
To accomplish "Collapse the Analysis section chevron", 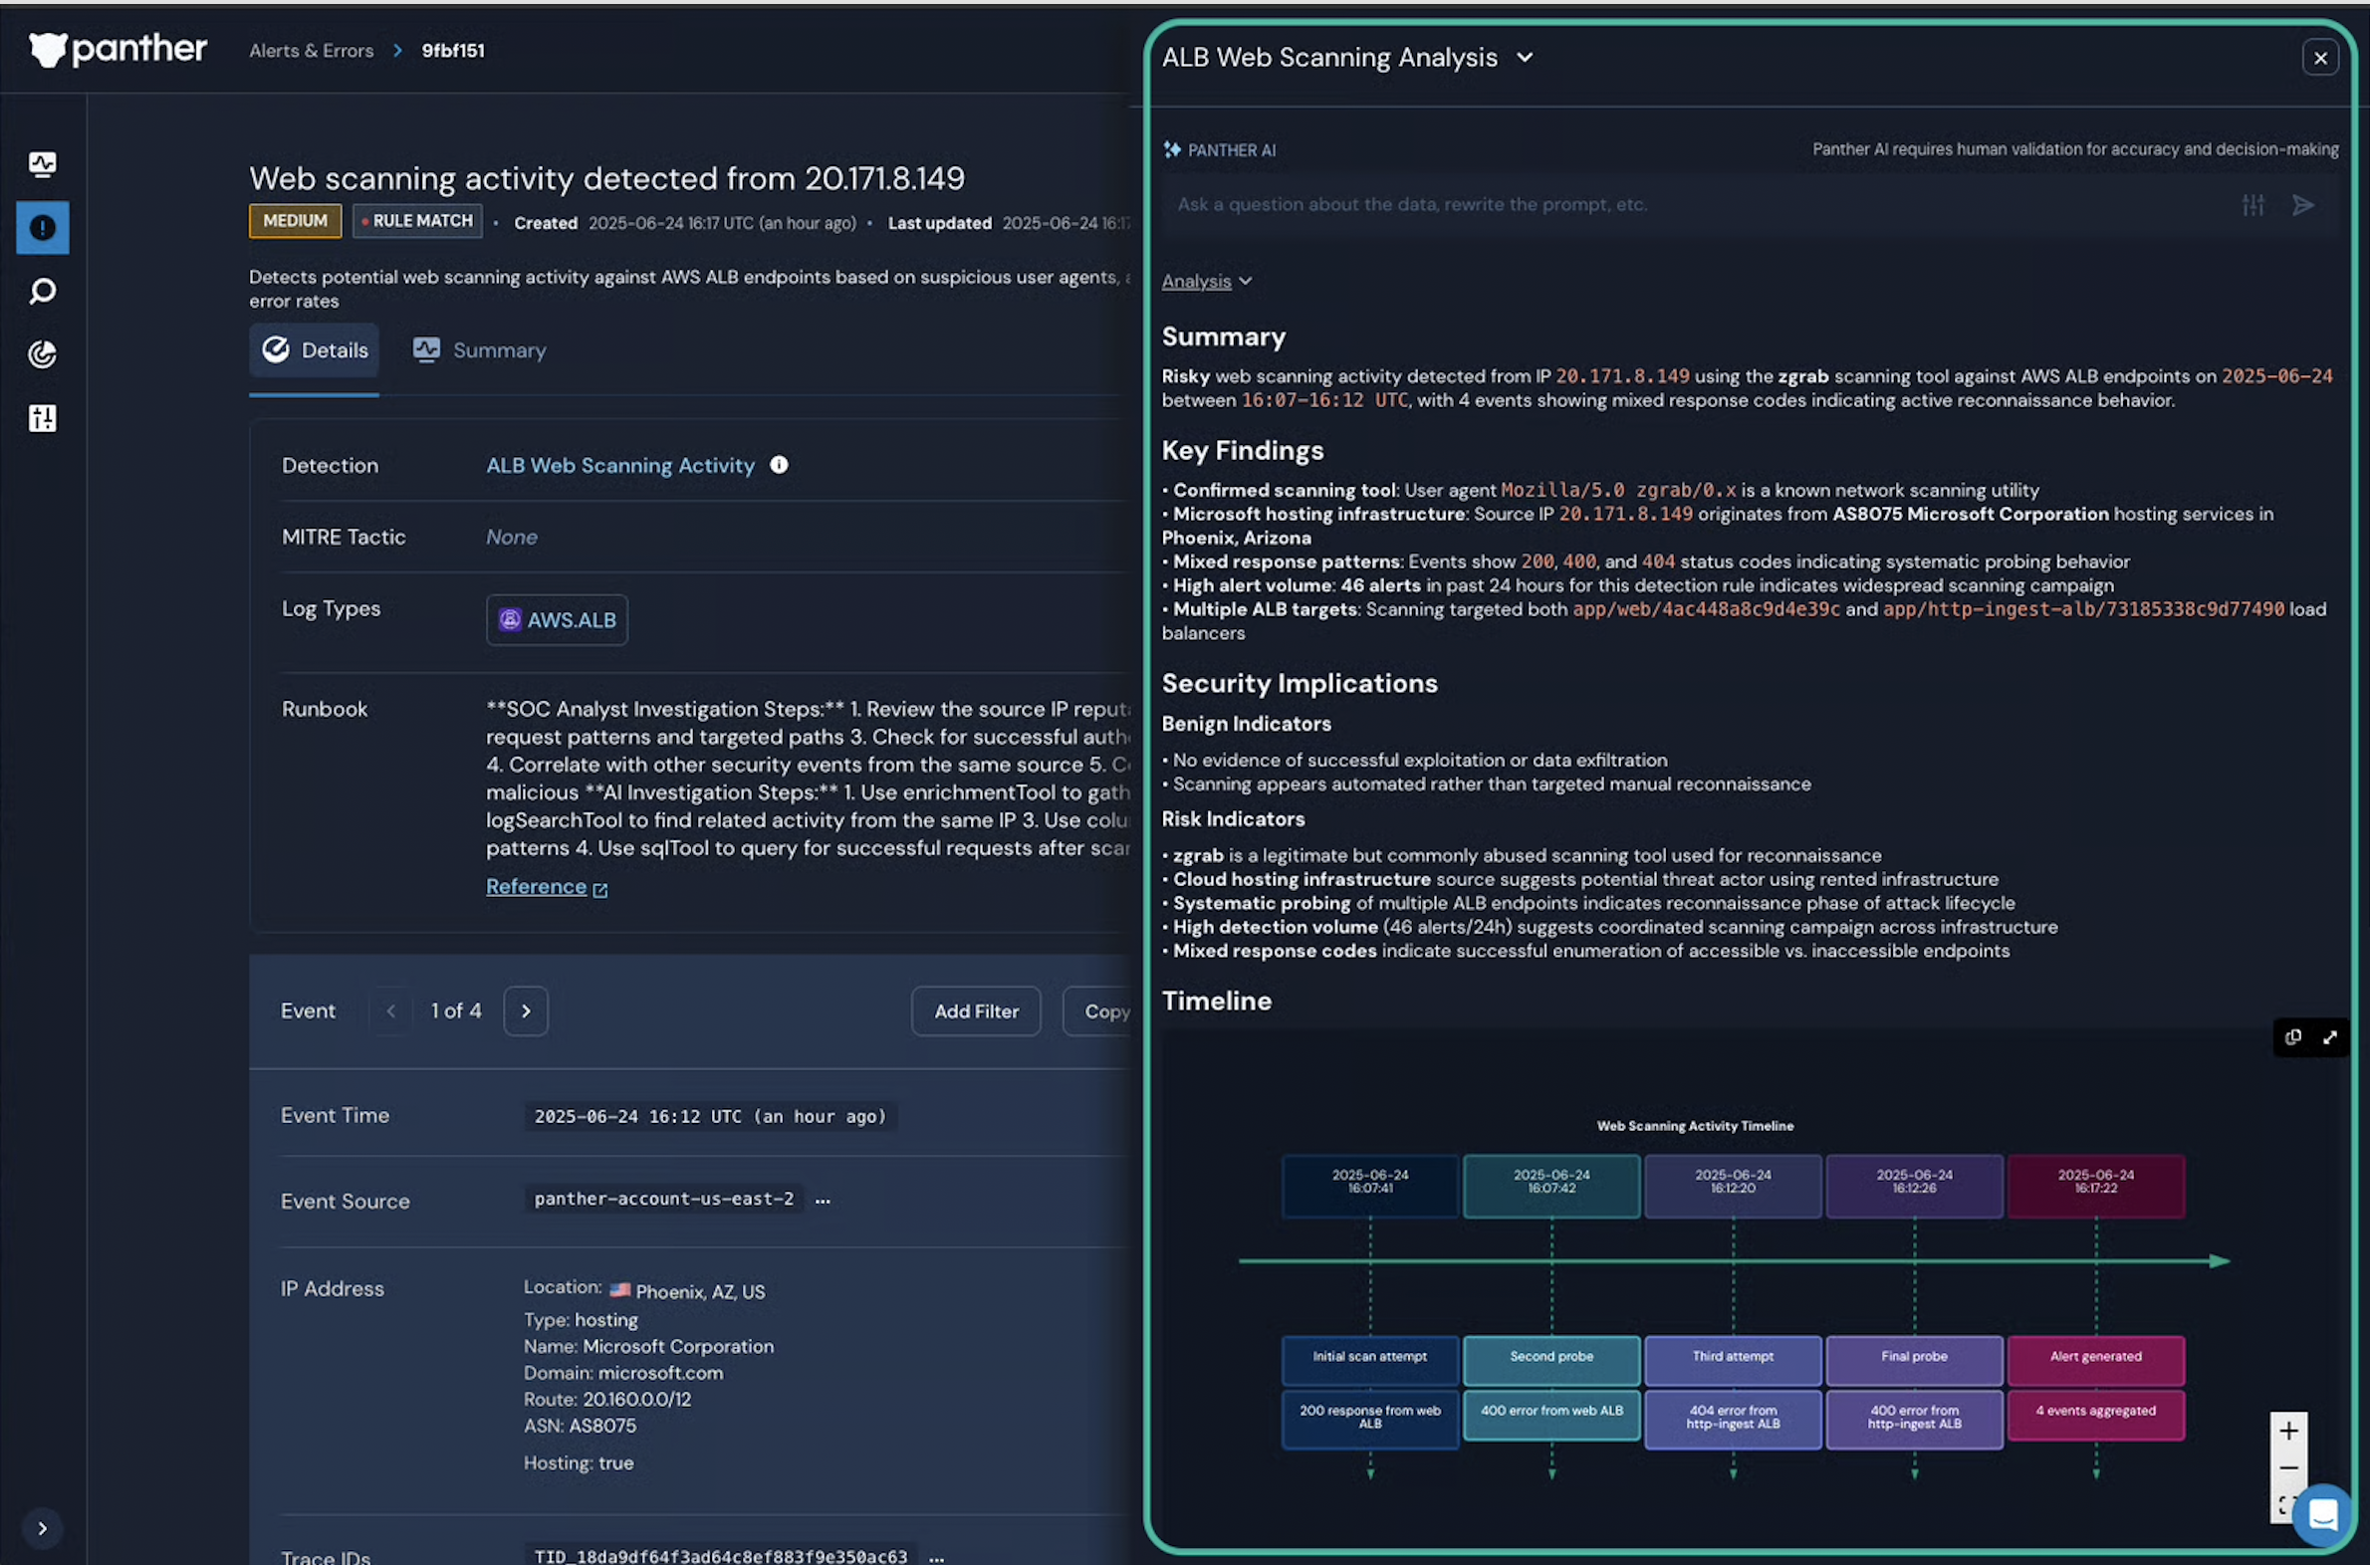I will coord(1245,282).
